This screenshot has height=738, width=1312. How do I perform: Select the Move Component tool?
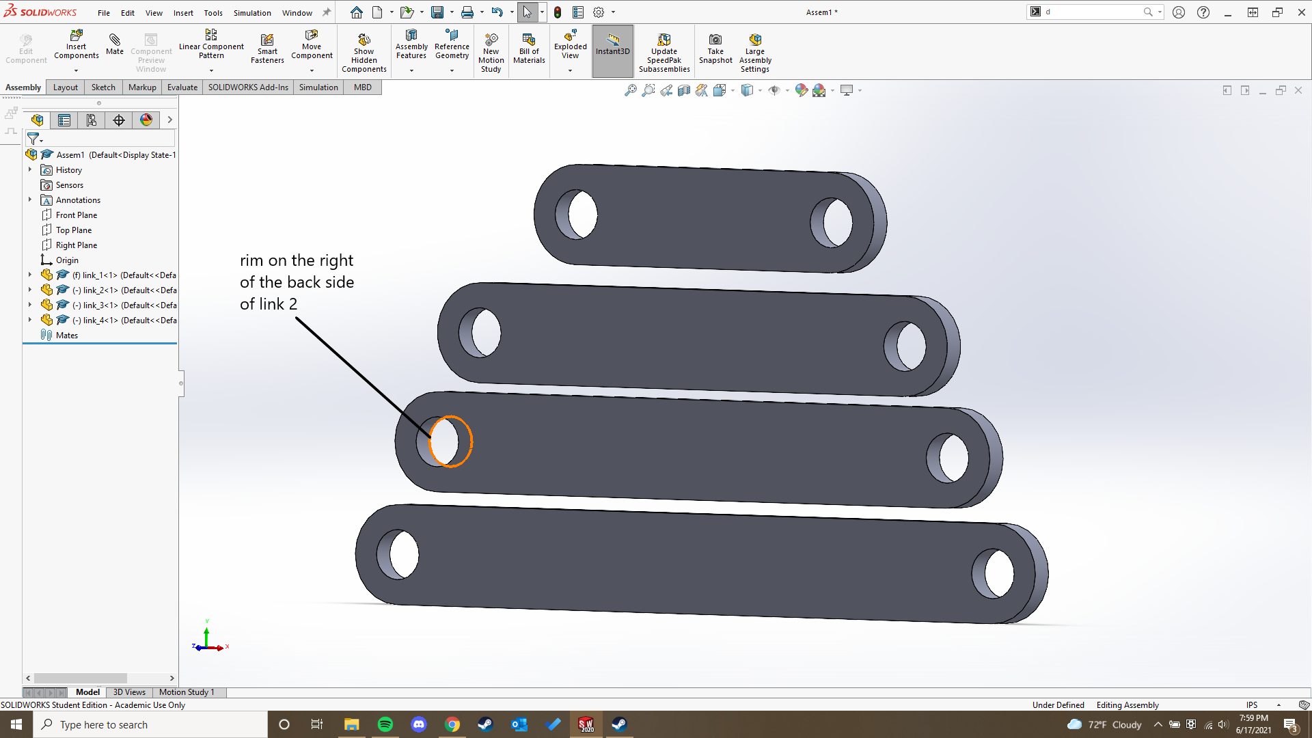pyautogui.click(x=312, y=46)
